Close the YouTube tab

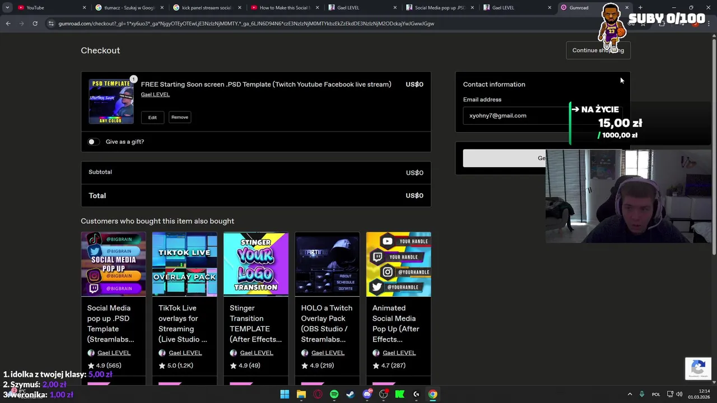[85, 8]
